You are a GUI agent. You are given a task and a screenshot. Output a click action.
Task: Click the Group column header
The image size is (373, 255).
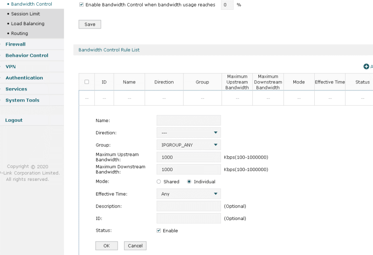tap(202, 82)
